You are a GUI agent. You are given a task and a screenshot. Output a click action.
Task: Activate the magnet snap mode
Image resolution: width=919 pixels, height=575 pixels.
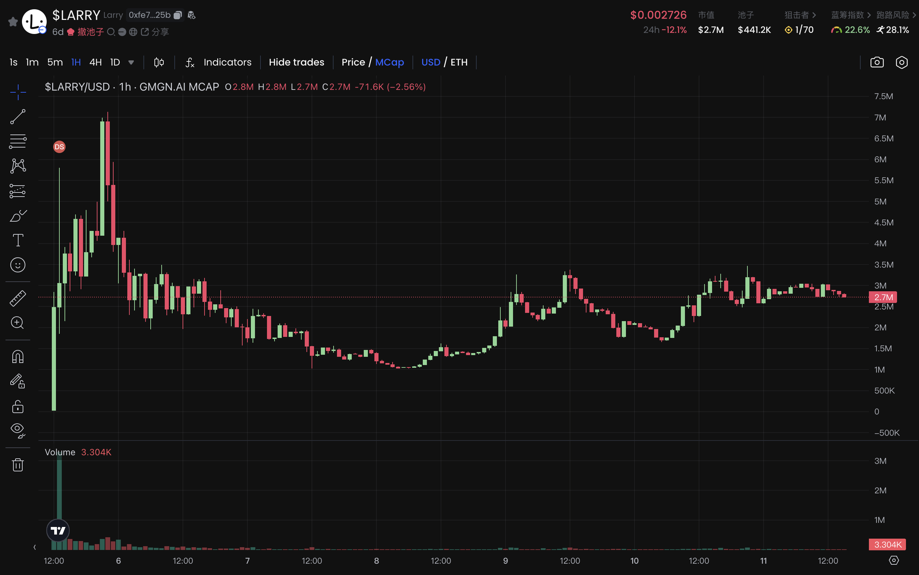18,356
